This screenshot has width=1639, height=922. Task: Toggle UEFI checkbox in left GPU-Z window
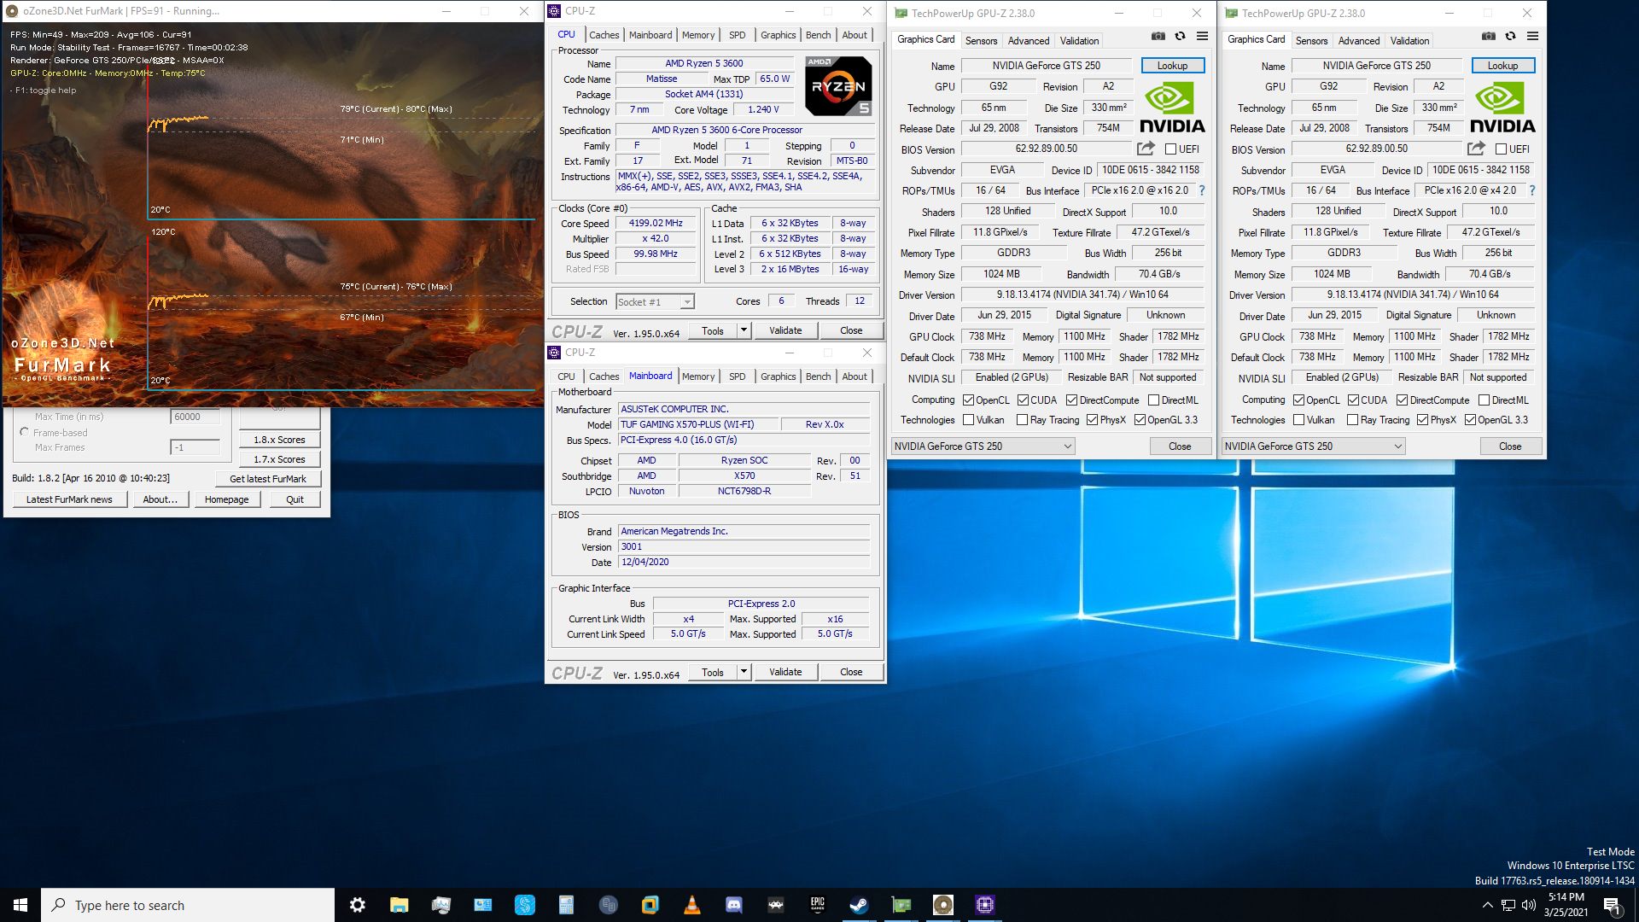tap(1171, 149)
